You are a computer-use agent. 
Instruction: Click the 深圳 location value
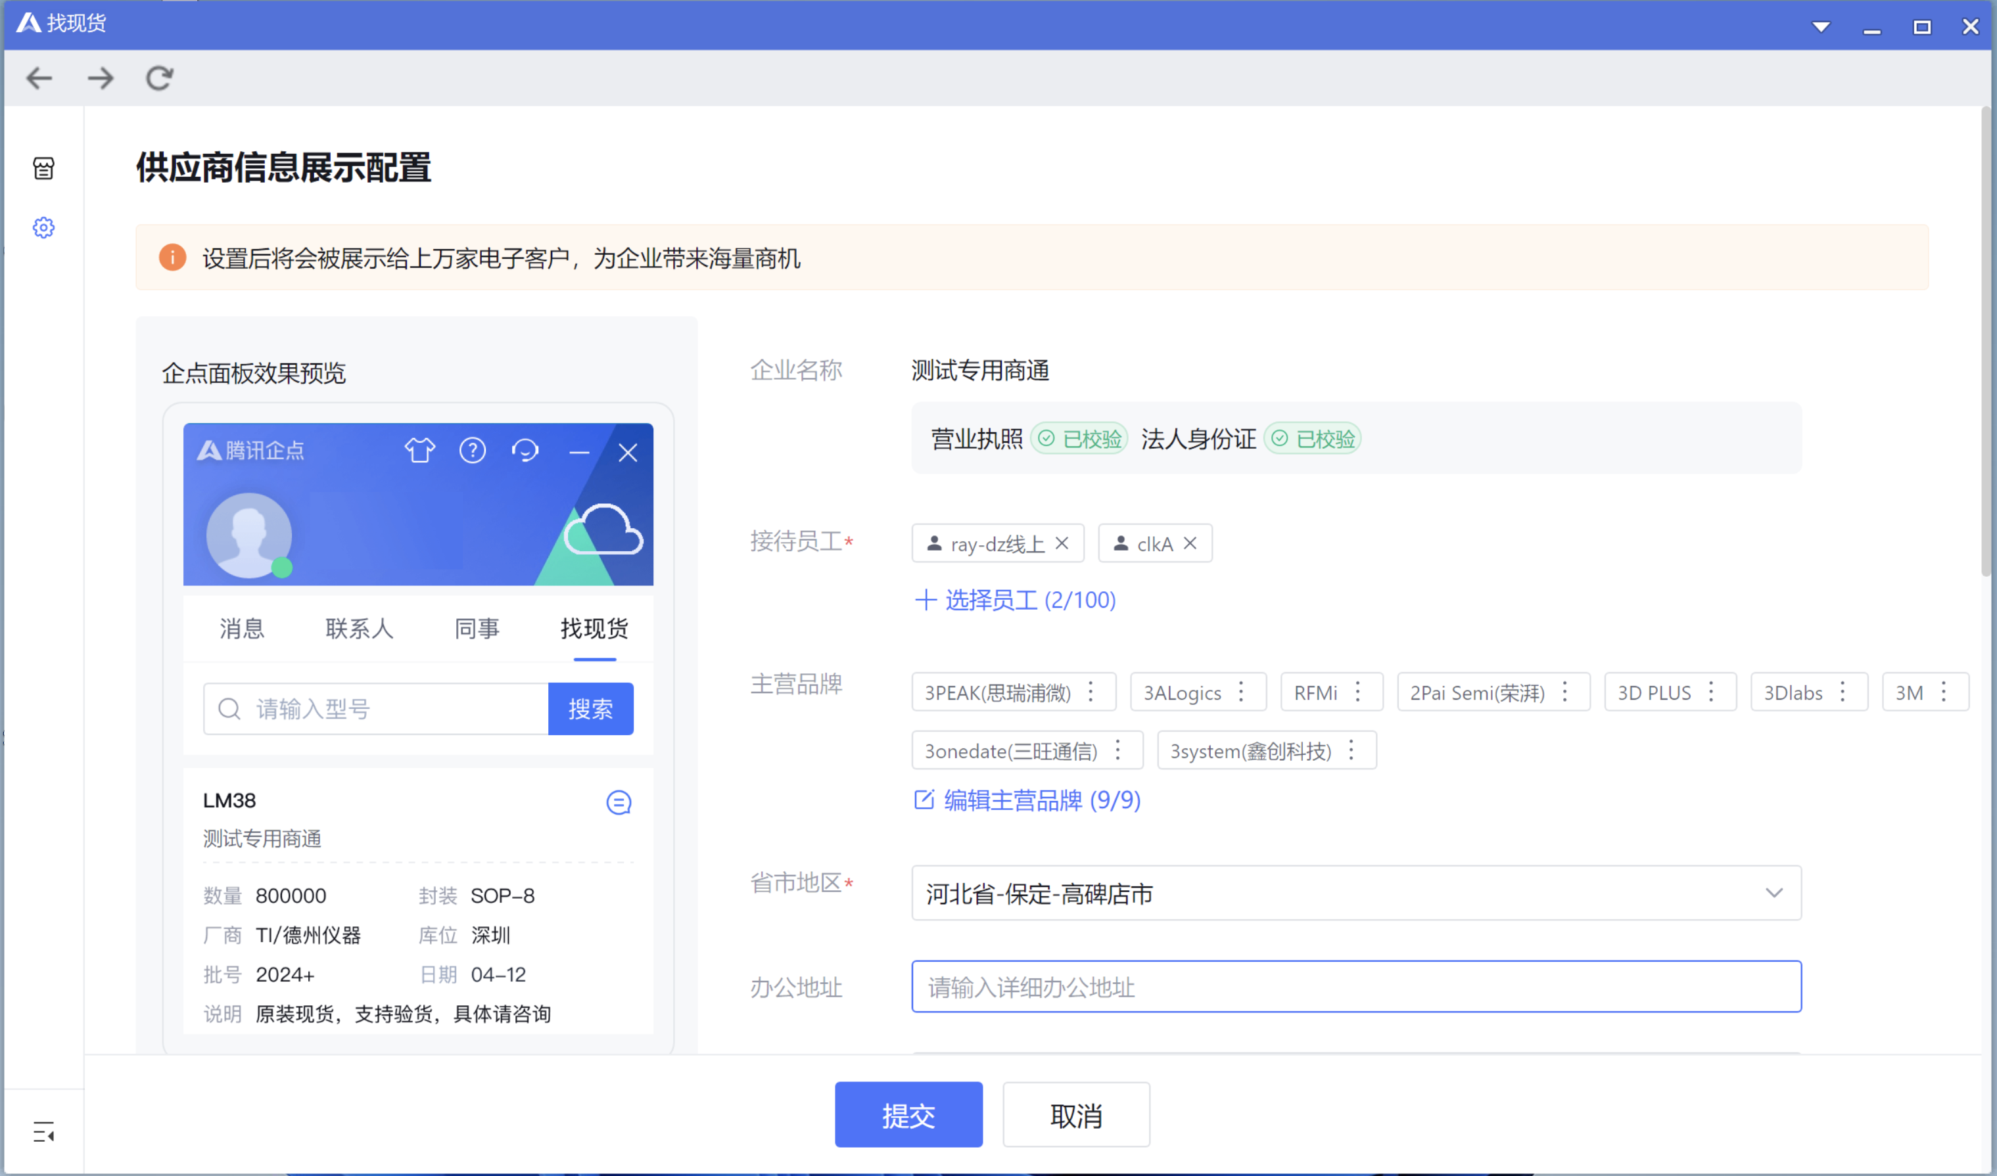click(491, 935)
